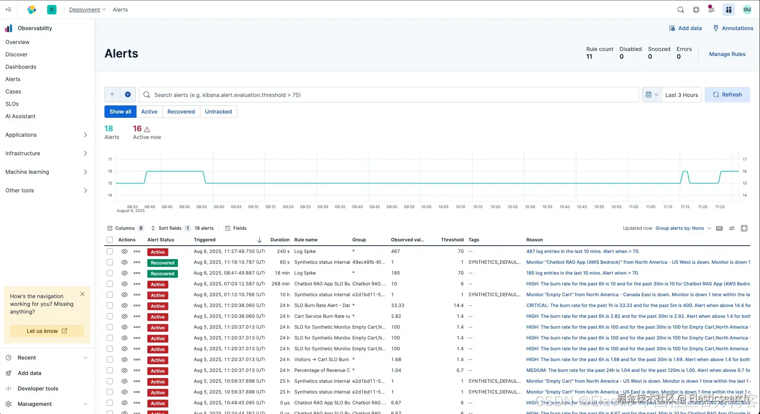View details of the first Log Spike alert

[124, 251]
